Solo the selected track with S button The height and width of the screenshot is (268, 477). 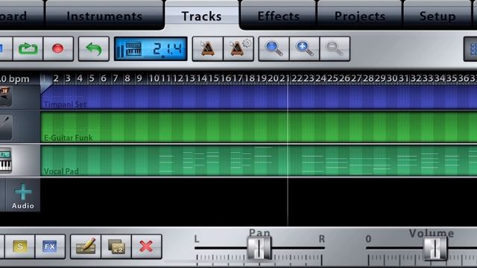[20, 246]
